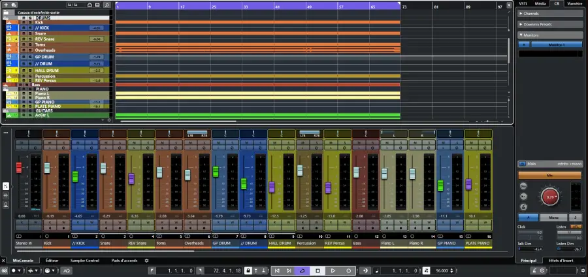Open lower zone tab settings gear icon

pos(146,261)
